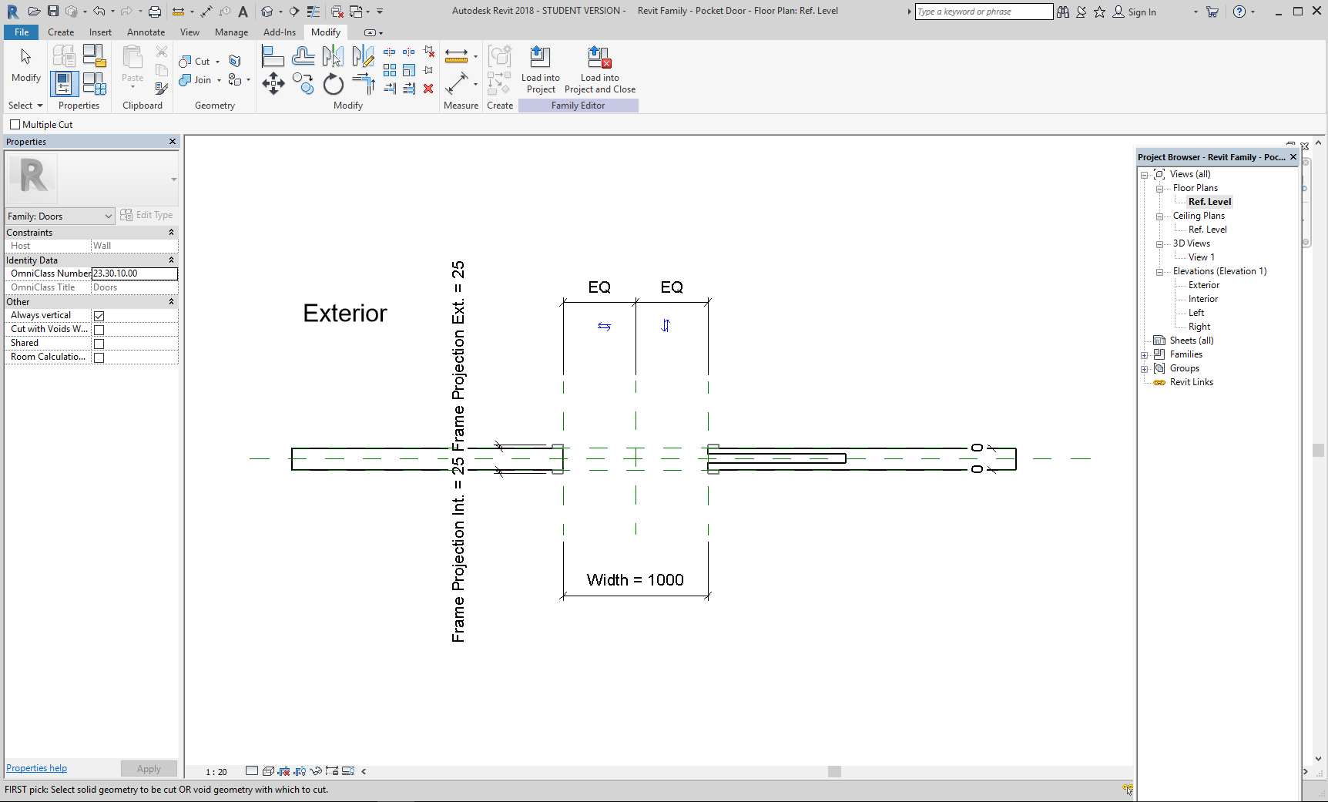
Task: Click the Text tool in quick access toolbar
Action: click(x=243, y=11)
